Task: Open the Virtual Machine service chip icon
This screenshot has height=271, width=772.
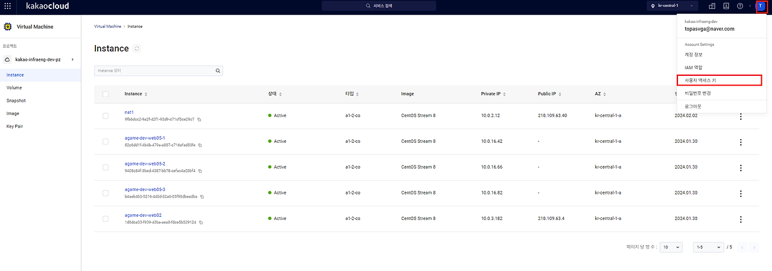Action: [x=8, y=26]
